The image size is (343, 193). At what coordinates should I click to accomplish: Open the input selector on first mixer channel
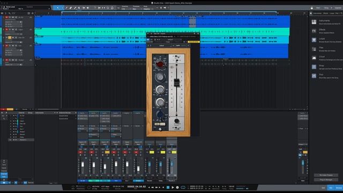[x=83, y=142]
